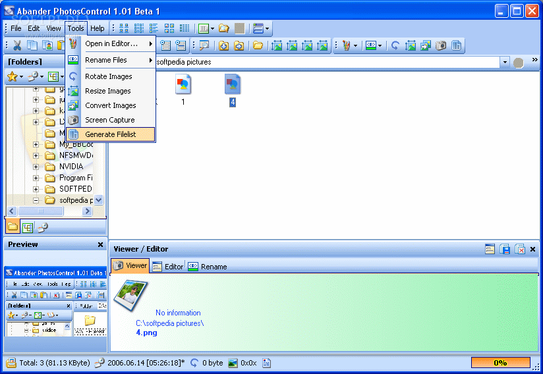Screen dimensions: 543x374
Task: Click the printer icon in status bar
Action: [11, 363]
